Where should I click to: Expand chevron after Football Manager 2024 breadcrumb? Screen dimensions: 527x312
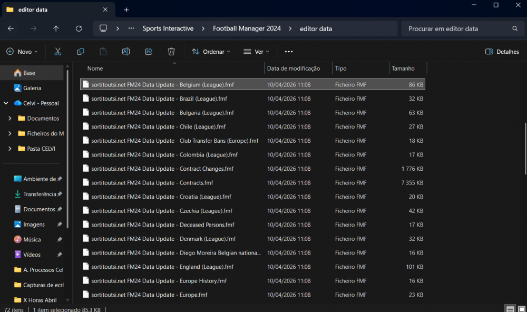pyautogui.click(x=290, y=28)
